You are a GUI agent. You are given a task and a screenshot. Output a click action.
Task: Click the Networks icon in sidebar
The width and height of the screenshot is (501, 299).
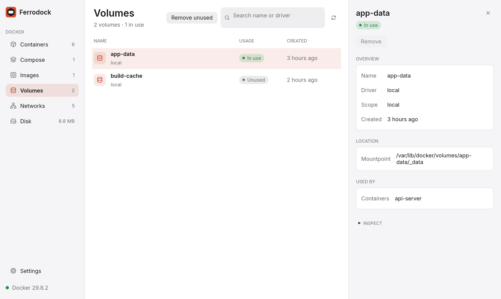[x=13, y=106]
